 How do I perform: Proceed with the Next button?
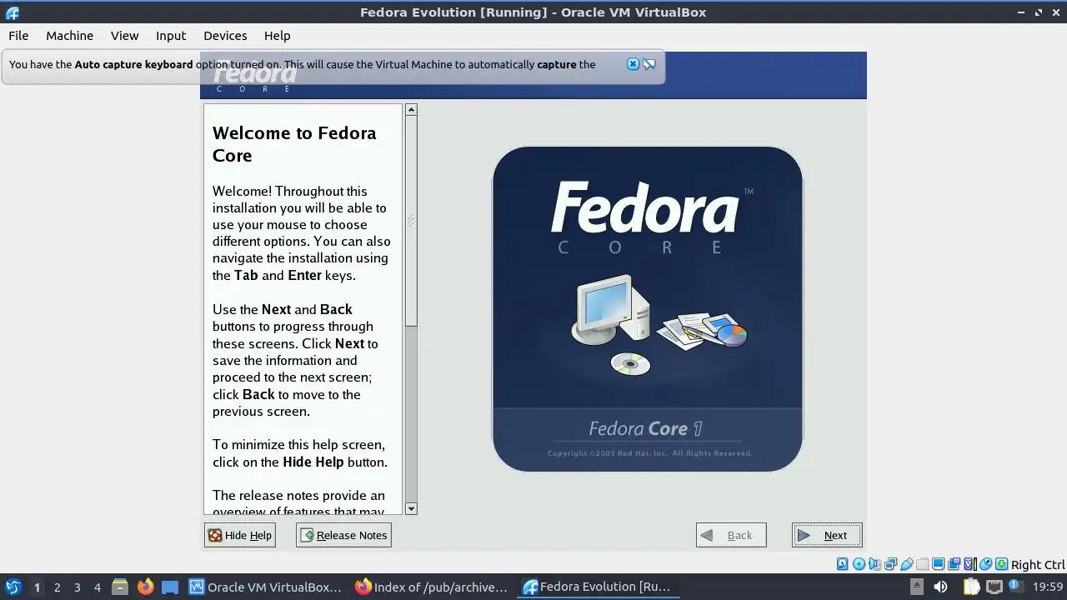pyautogui.click(x=827, y=535)
